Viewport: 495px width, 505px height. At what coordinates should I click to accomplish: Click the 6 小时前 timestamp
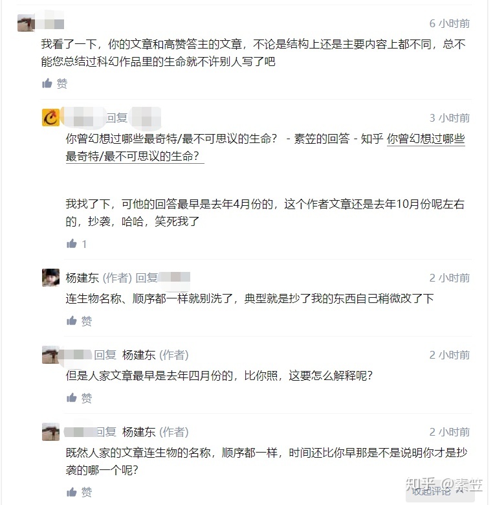point(450,24)
